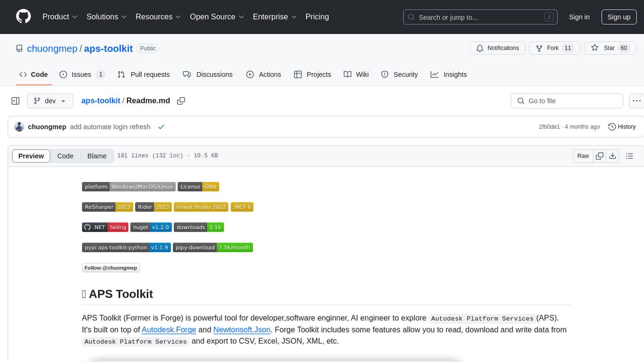Click the Sign in link
Viewport: 644px width, 362px height.
coord(579,17)
